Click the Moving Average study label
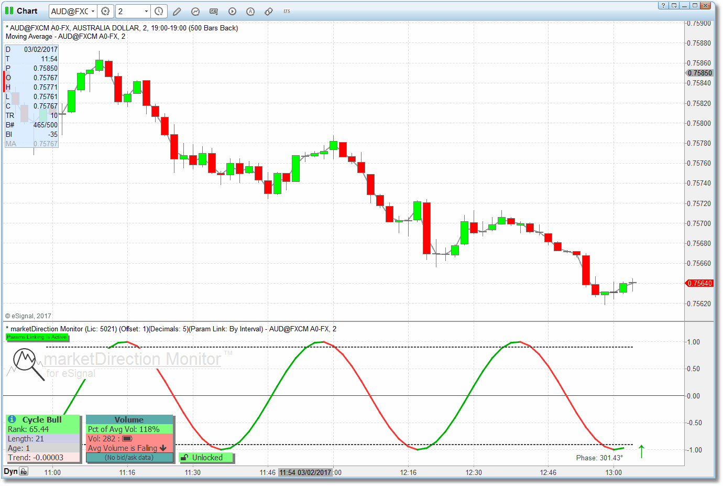723x486 pixels. [x=65, y=36]
